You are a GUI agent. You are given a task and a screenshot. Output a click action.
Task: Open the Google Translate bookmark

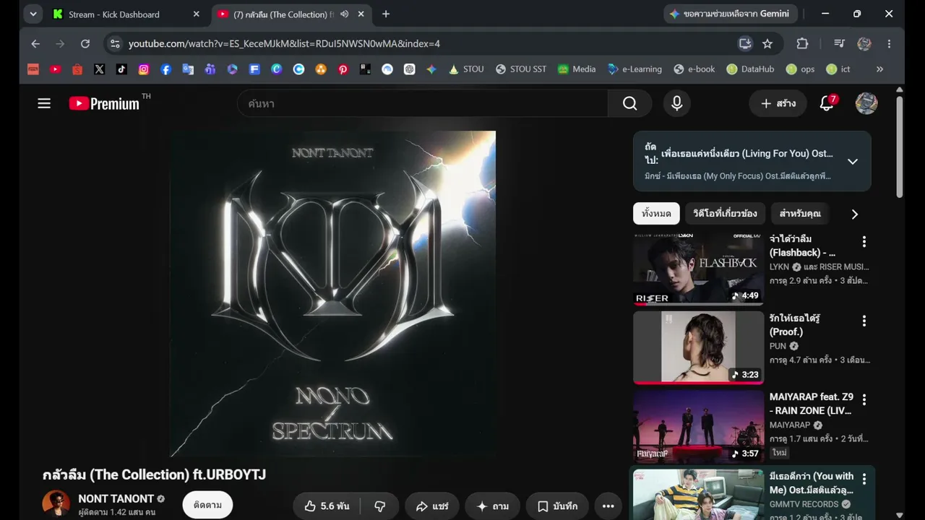(188, 69)
